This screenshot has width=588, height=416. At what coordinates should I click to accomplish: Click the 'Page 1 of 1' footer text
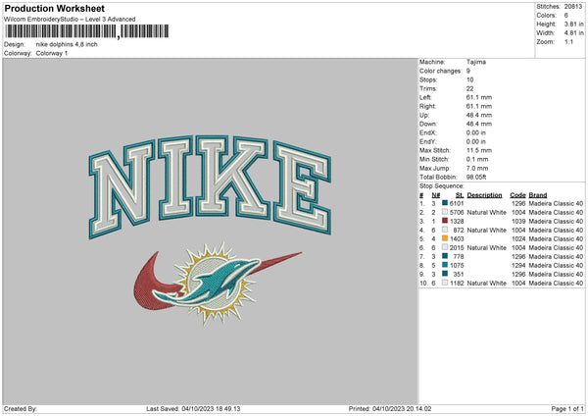[x=567, y=408]
